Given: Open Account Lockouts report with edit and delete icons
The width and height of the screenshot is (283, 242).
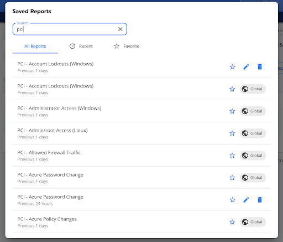Looking at the screenshot, I should tap(141, 67).
